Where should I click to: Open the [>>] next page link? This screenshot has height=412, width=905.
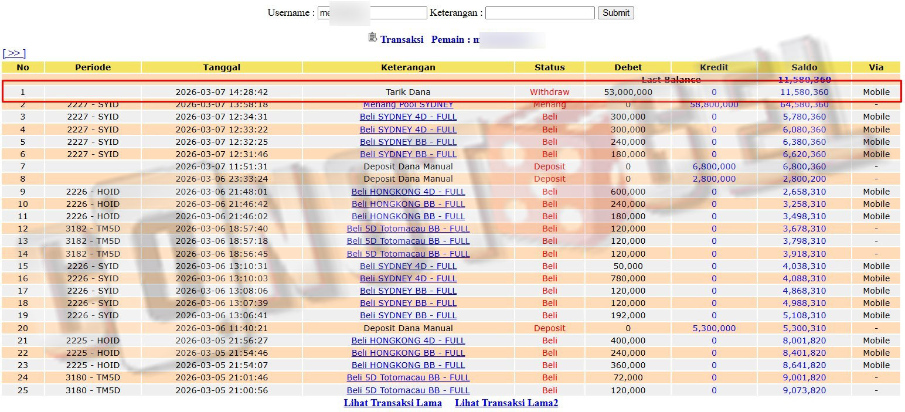(14, 53)
